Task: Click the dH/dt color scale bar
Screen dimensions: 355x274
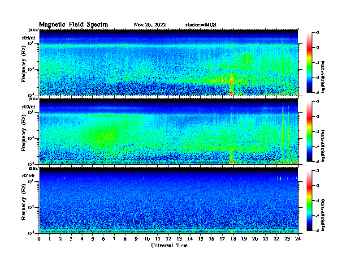Action: coord(309,63)
